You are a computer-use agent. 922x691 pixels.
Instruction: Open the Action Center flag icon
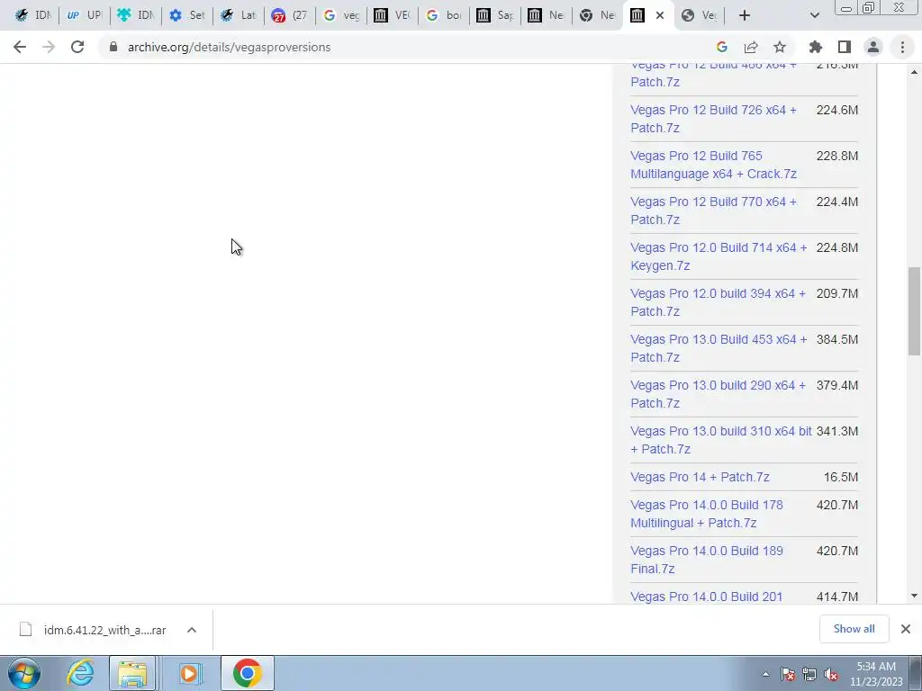tap(787, 675)
